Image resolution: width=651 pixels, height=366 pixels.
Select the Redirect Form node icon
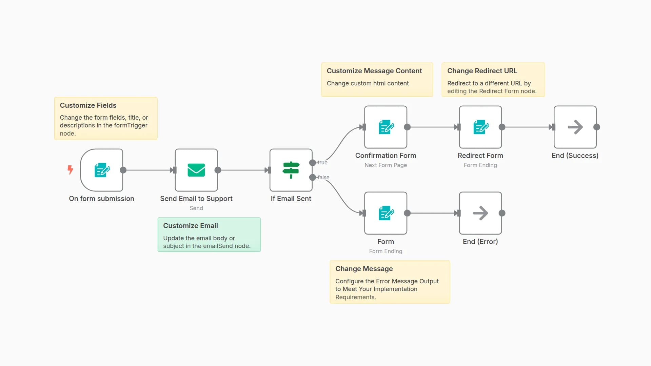point(480,127)
